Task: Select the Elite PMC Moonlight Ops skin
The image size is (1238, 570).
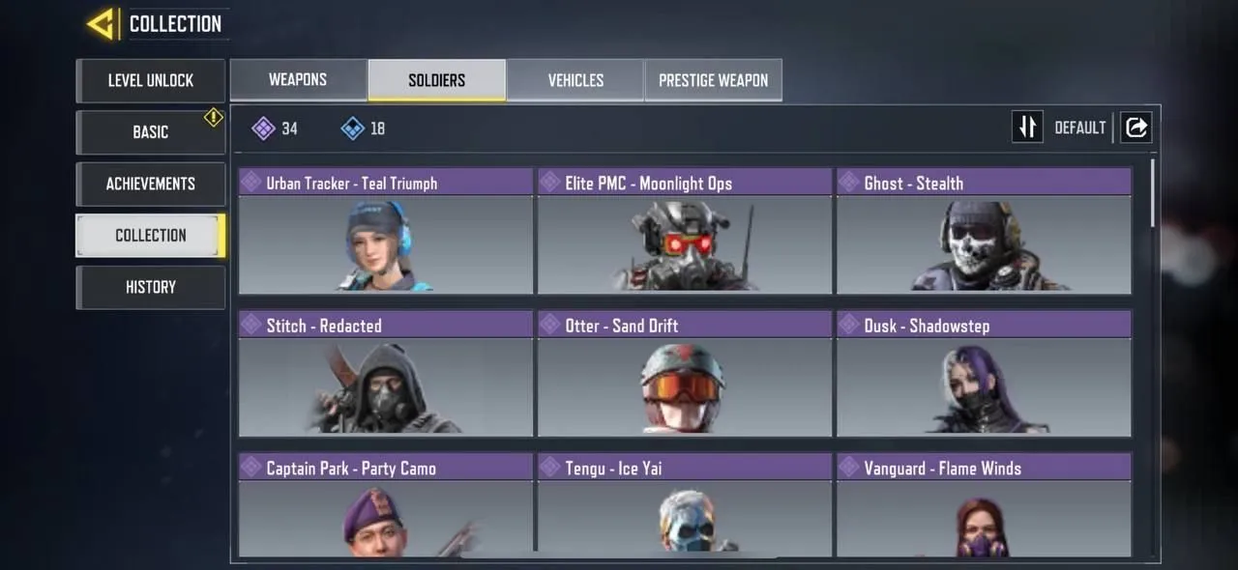Action: pyautogui.click(x=685, y=231)
